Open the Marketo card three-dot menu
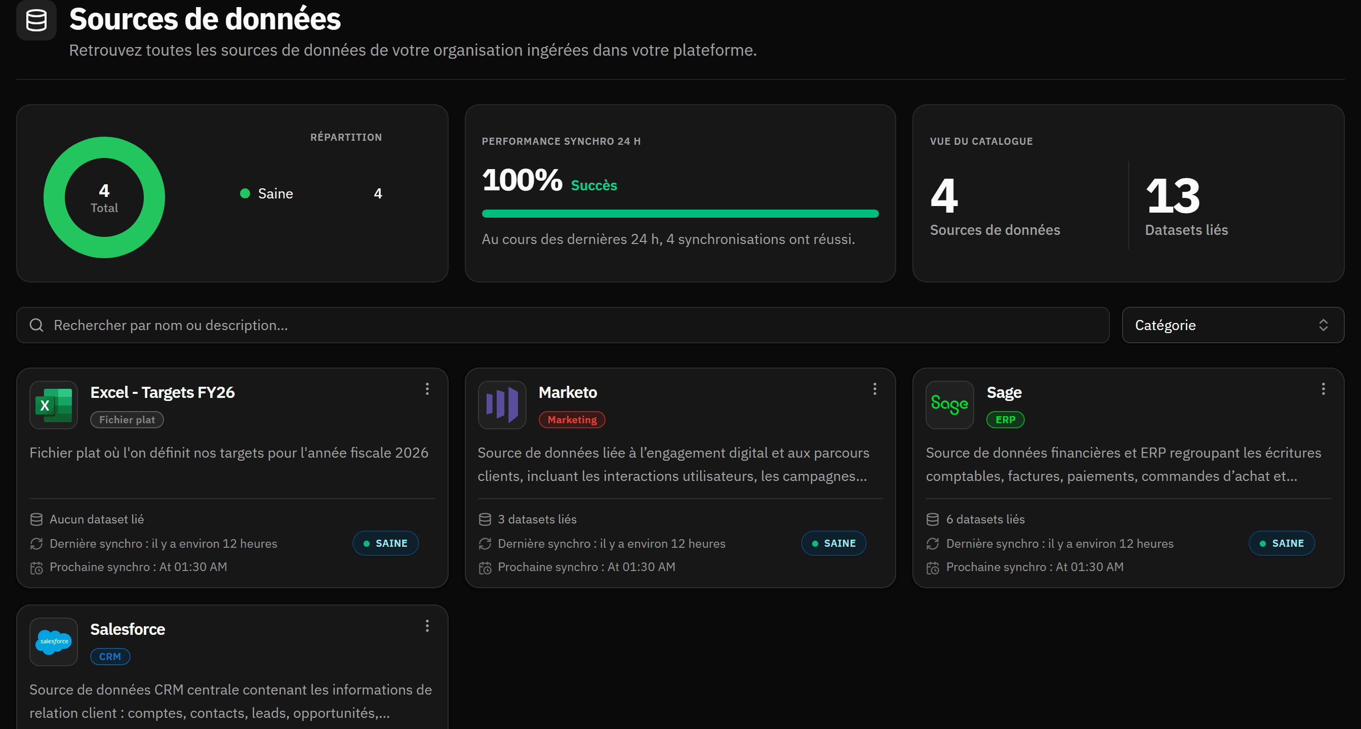The height and width of the screenshot is (729, 1361). pyautogui.click(x=874, y=389)
